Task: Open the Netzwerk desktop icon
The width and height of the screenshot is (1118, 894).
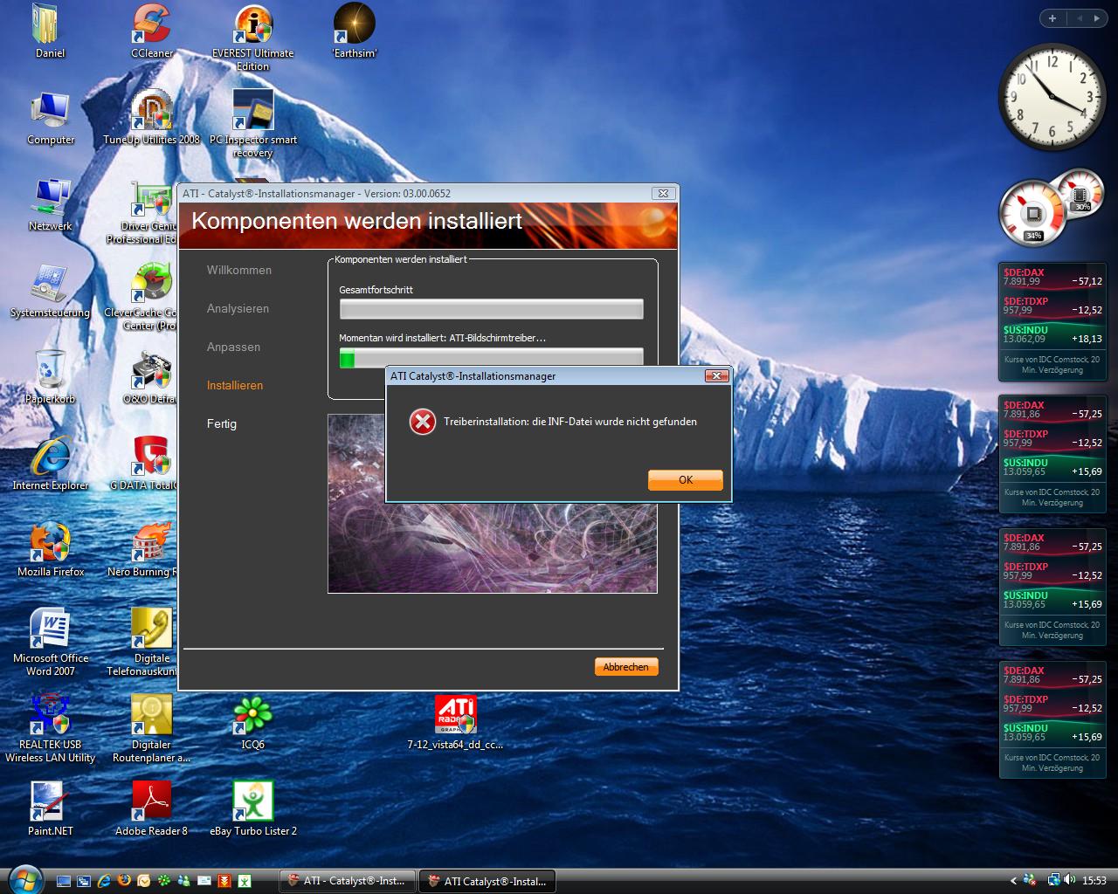Action: click(50, 204)
